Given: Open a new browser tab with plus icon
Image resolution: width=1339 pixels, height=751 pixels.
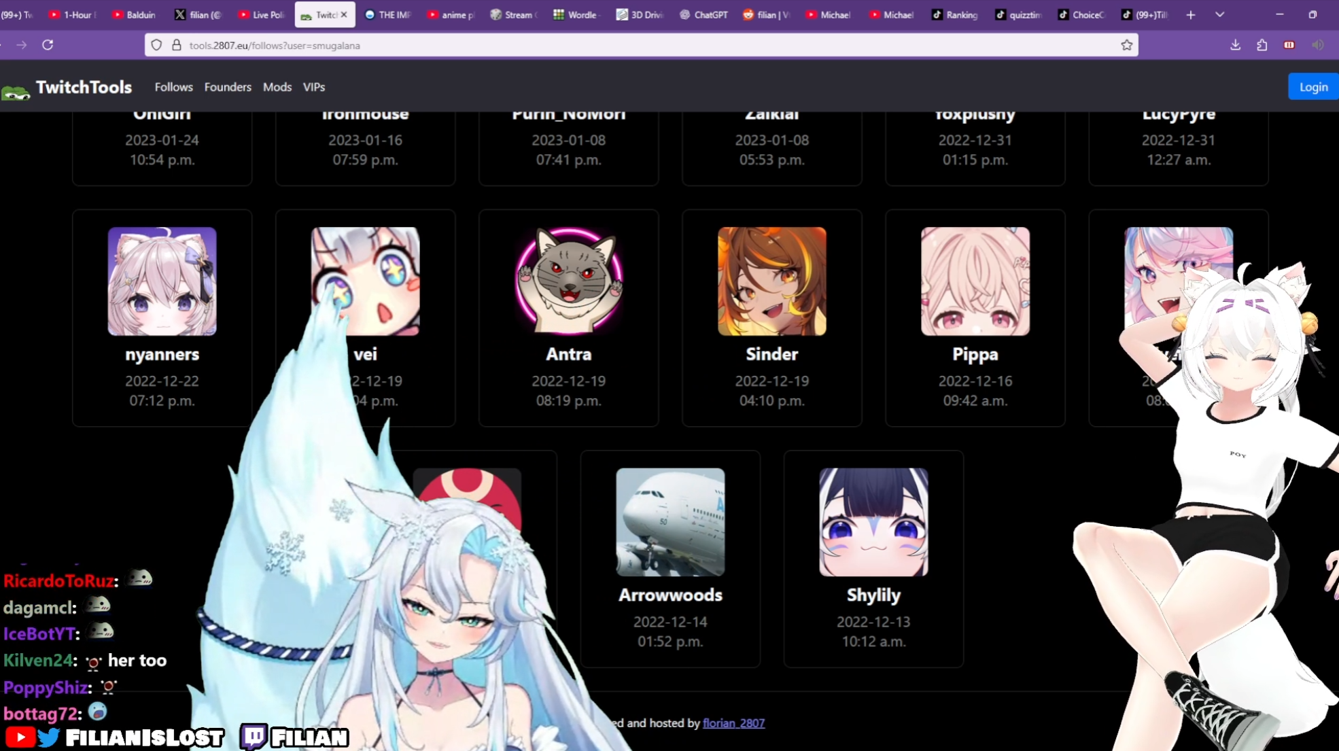Looking at the screenshot, I should coord(1190,15).
